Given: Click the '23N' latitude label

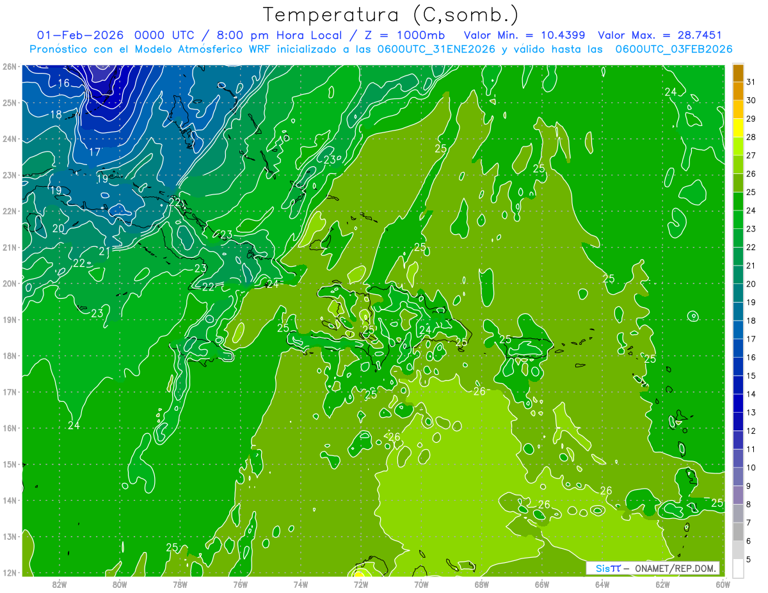Looking at the screenshot, I should pyautogui.click(x=10, y=175).
